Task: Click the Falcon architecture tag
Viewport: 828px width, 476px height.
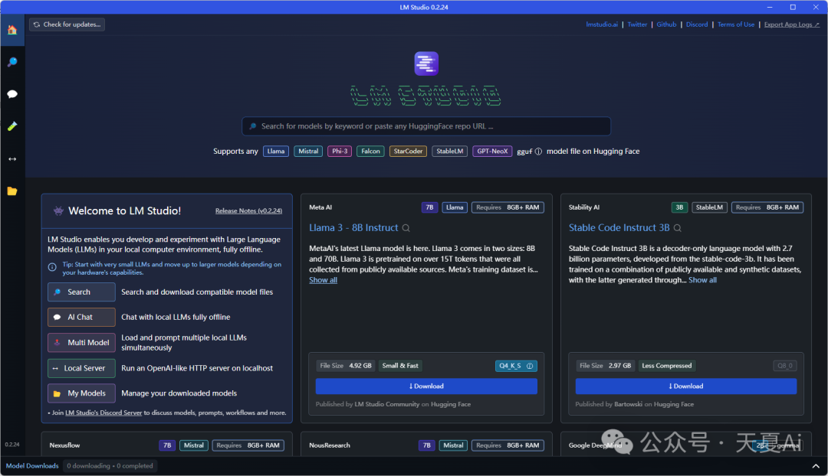Action: point(370,152)
